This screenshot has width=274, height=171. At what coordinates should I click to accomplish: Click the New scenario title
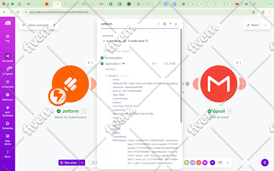click(38, 25)
